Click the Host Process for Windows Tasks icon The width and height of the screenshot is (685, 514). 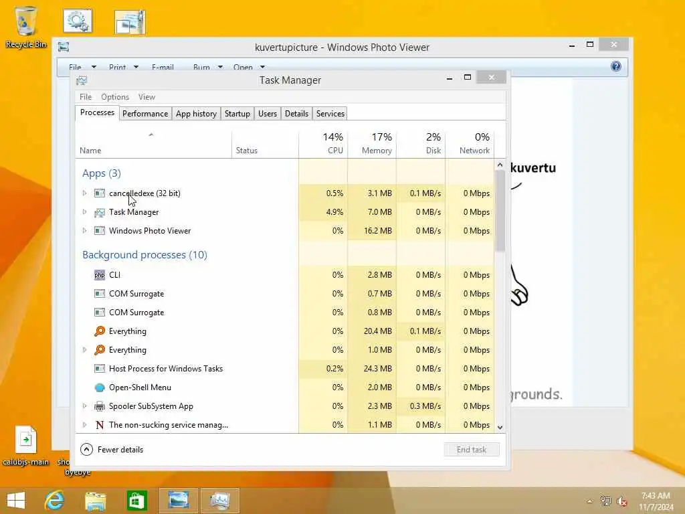100,369
